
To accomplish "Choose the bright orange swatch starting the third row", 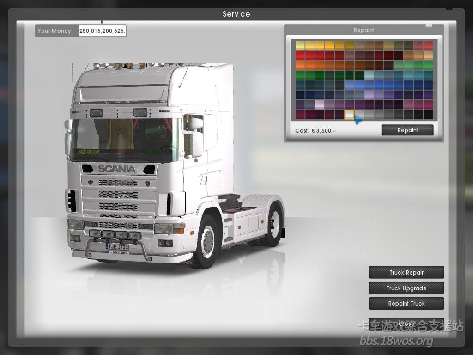I will 300,65.
